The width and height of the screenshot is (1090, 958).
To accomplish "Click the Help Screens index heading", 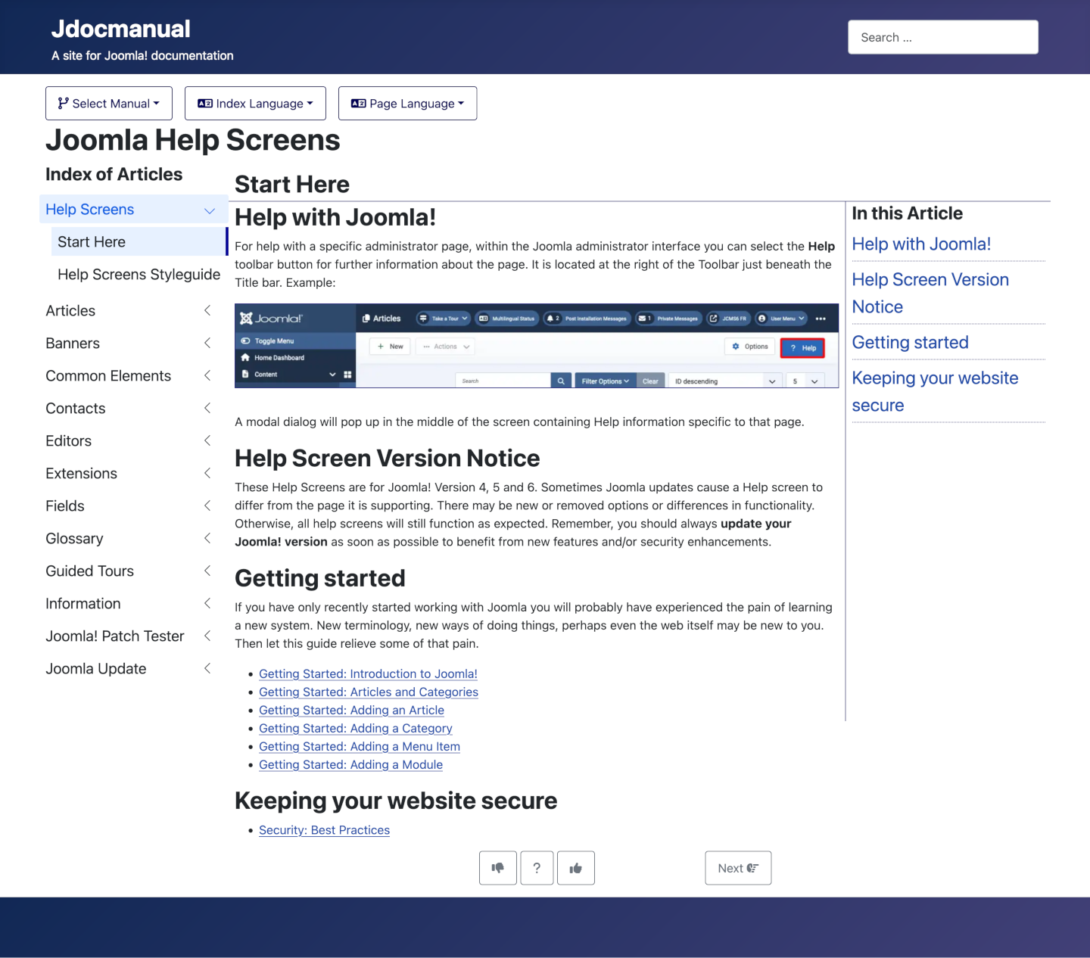I will click(90, 210).
